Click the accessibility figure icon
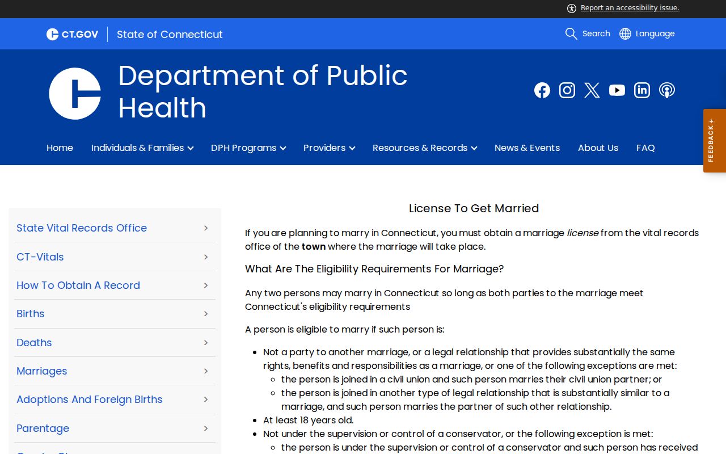The width and height of the screenshot is (726, 454). coord(572,8)
